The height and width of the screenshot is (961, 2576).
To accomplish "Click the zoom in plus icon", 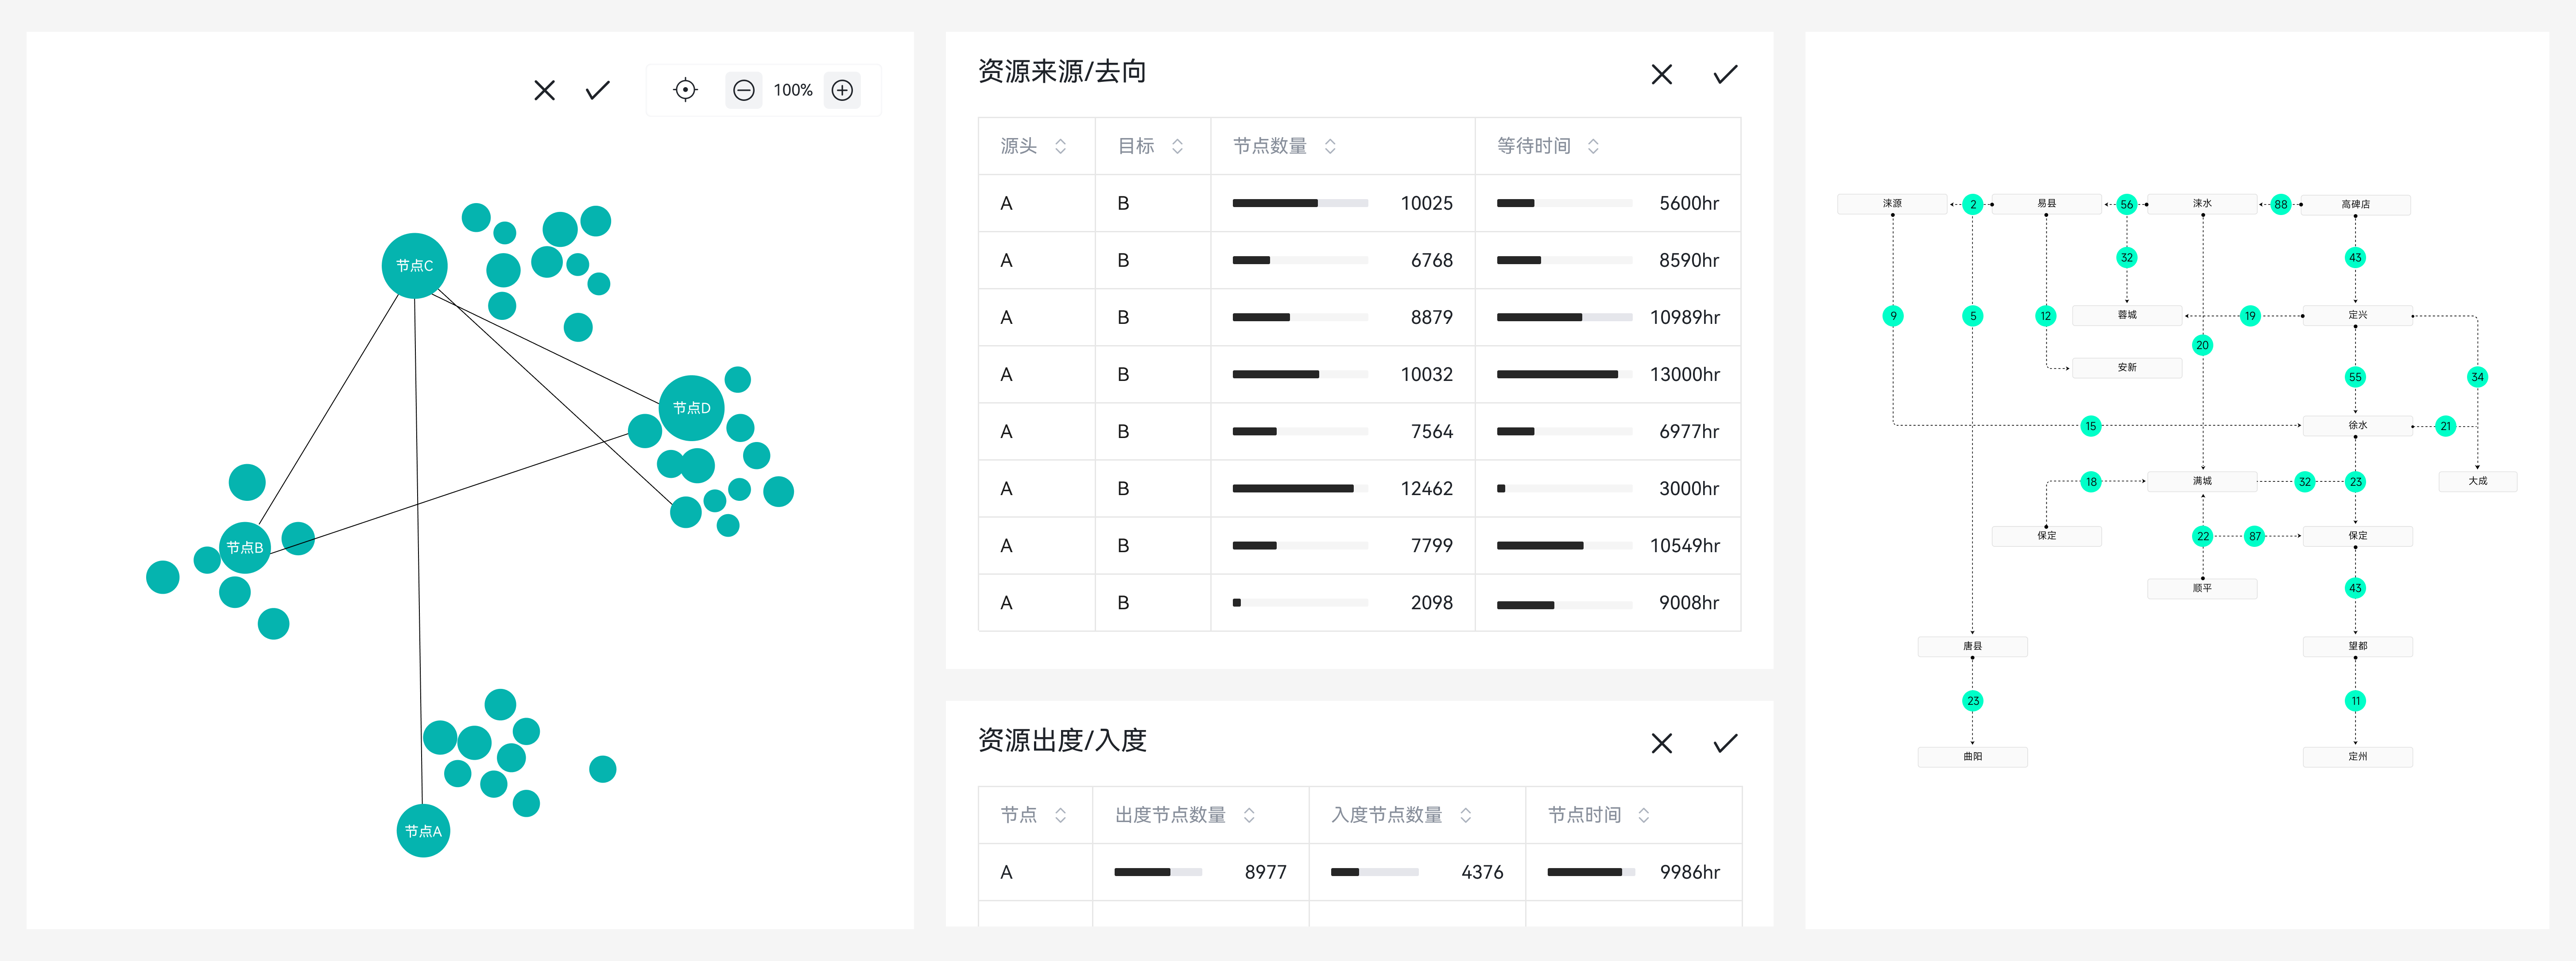I will click(x=842, y=90).
